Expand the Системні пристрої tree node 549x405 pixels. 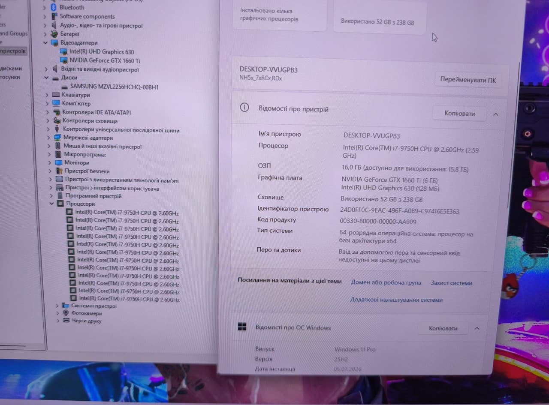click(57, 306)
